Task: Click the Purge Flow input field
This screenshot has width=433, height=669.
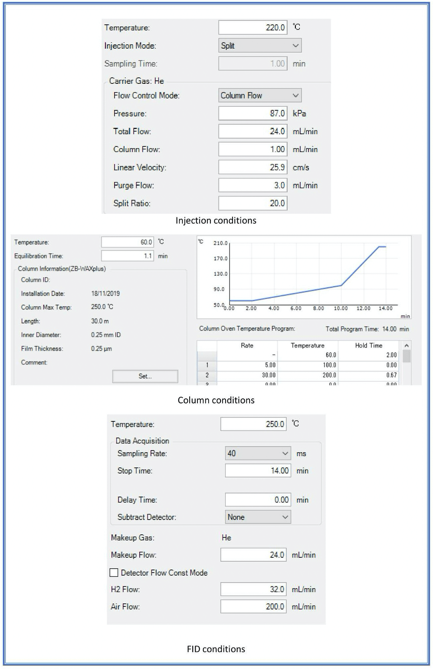Action: tap(253, 185)
